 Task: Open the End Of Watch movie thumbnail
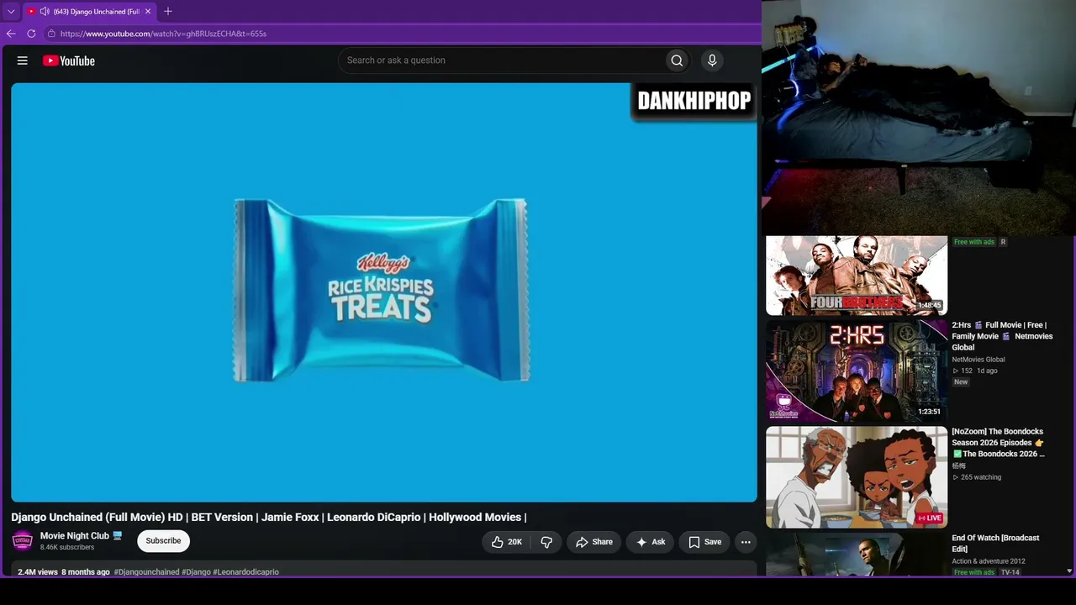pyautogui.click(x=857, y=555)
